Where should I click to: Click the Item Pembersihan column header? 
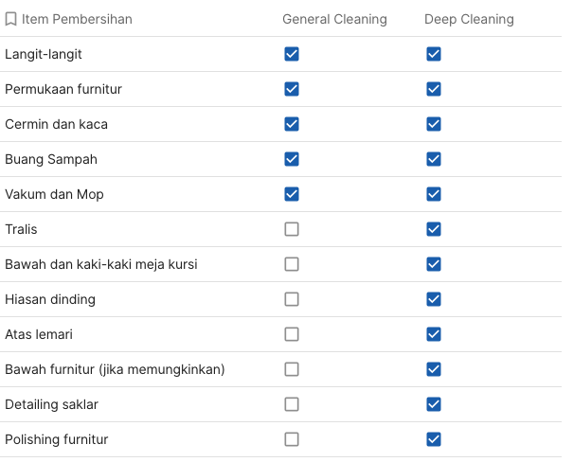pyautogui.click(x=77, y=19)
